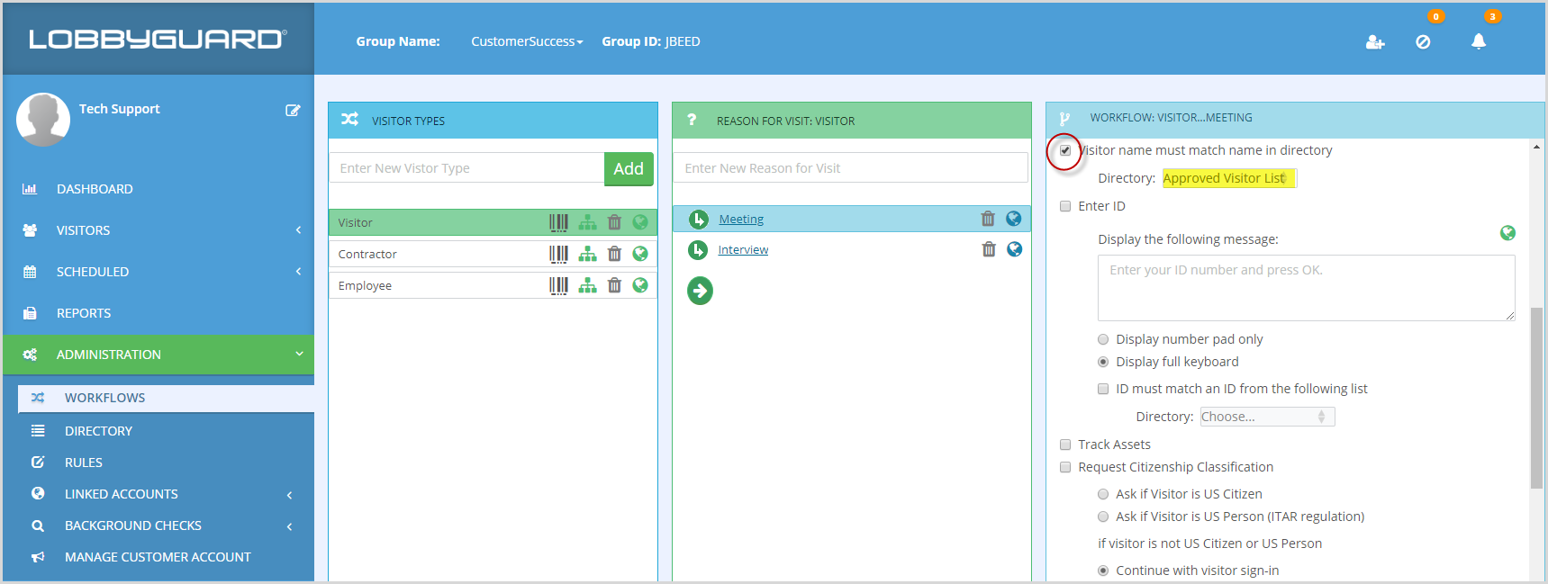Delete the Visitor type with trash icon

(x=614, y=222)
